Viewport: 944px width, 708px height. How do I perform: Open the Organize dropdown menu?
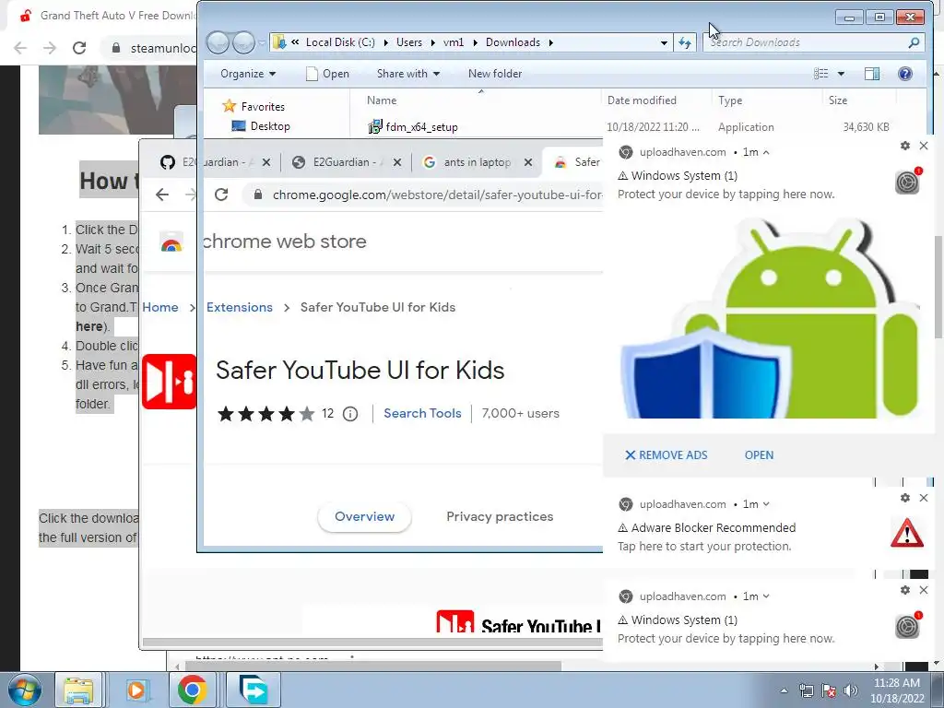coord(248,74)
